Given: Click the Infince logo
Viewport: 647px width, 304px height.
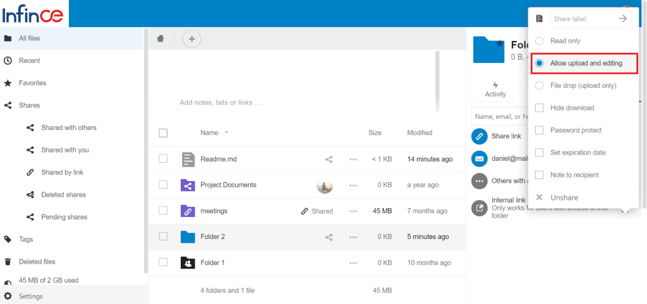Looking at the screenshot, I should tap(34, 13).
